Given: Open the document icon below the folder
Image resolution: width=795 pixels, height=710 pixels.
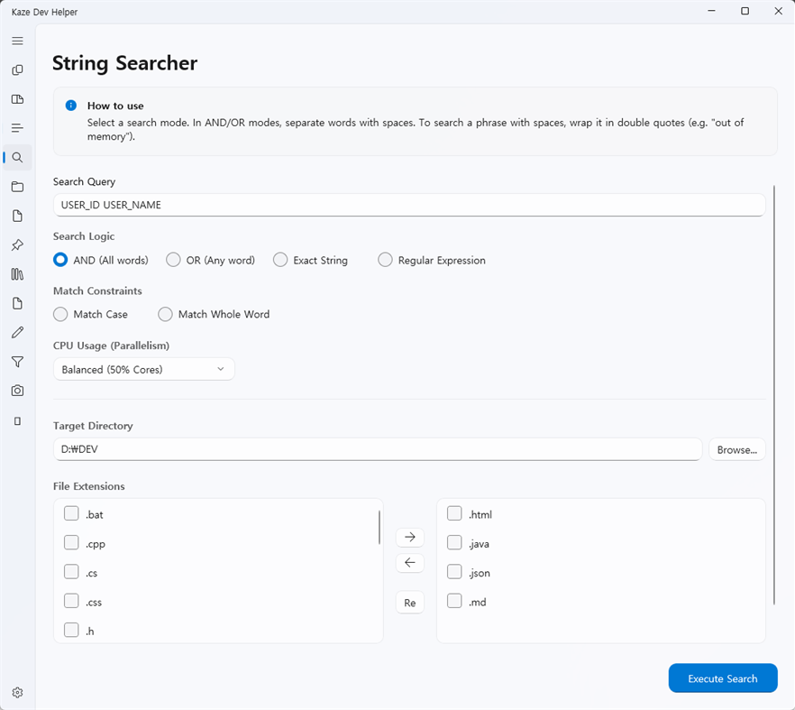Looking at the screenshot, I should (17, 216).
